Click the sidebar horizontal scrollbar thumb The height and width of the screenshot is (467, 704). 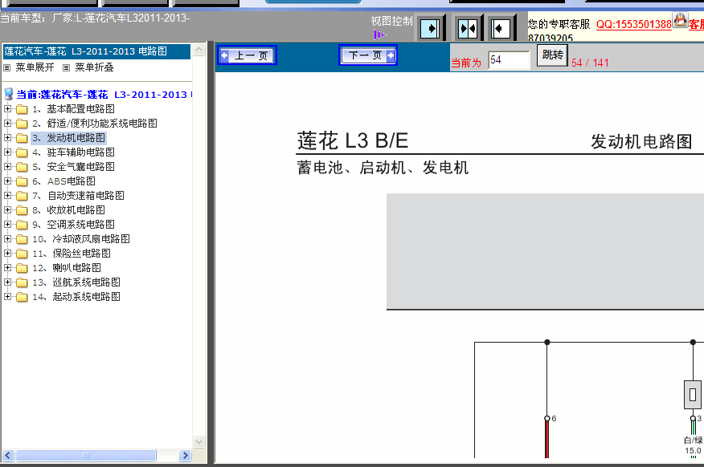pos(86,455)
